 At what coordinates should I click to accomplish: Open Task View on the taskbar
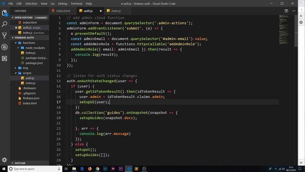[66, 169]
